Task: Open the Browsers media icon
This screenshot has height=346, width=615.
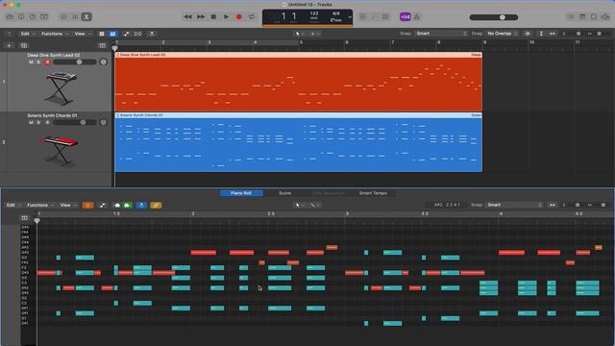Action: pos(605,17)
